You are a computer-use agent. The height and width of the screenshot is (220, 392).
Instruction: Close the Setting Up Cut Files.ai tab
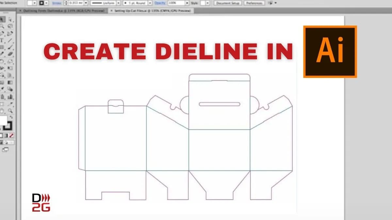click(111, 11)
